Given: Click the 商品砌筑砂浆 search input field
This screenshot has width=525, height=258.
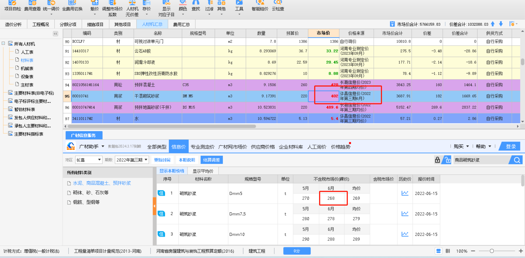Looking at the screenshot, I should (x=481, y=160).
